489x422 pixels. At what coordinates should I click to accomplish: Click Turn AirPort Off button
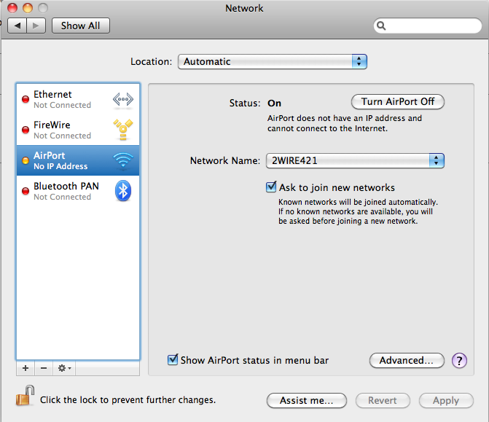(x=398, y=102)
